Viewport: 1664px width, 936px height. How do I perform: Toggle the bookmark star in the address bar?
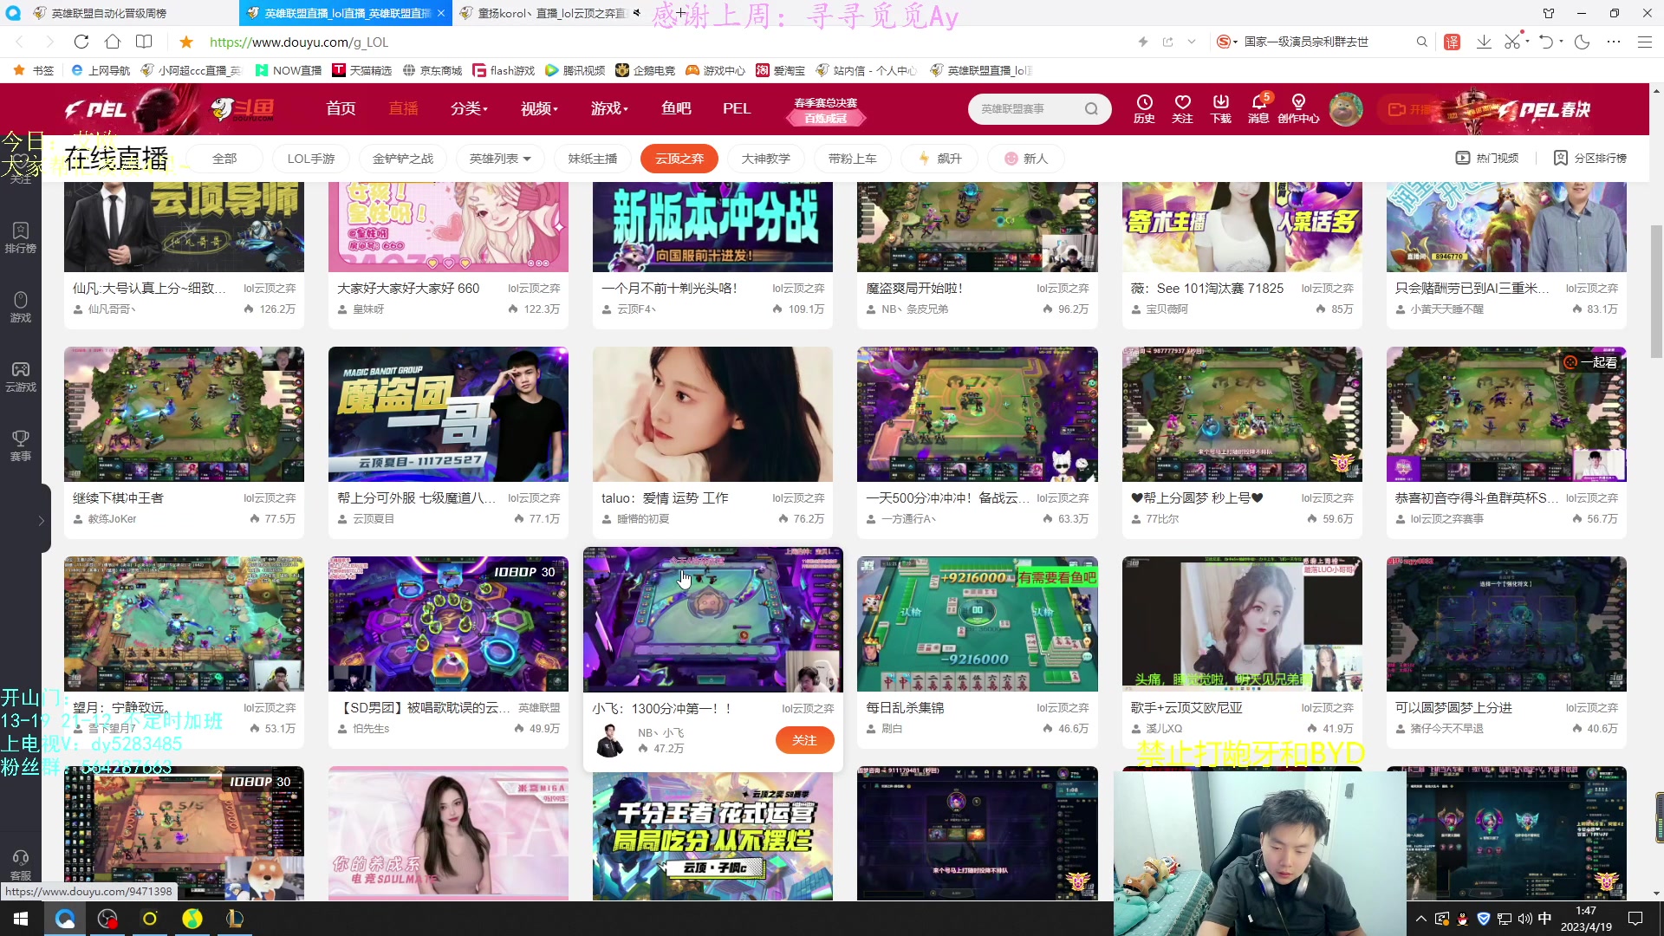click(x=185, y=41)
